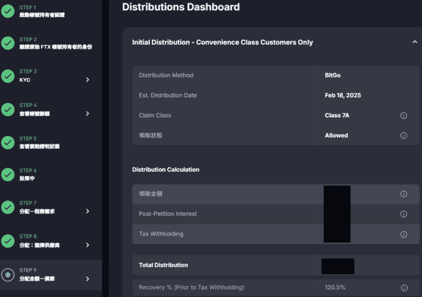Expand the STEP 8 chevron arrow
422x297 pixels.
pos(88,245)
